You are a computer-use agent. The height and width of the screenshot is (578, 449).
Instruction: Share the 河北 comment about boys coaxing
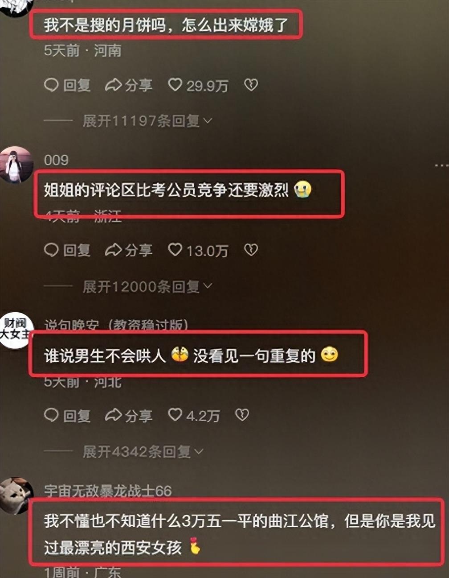coord(129,416)
